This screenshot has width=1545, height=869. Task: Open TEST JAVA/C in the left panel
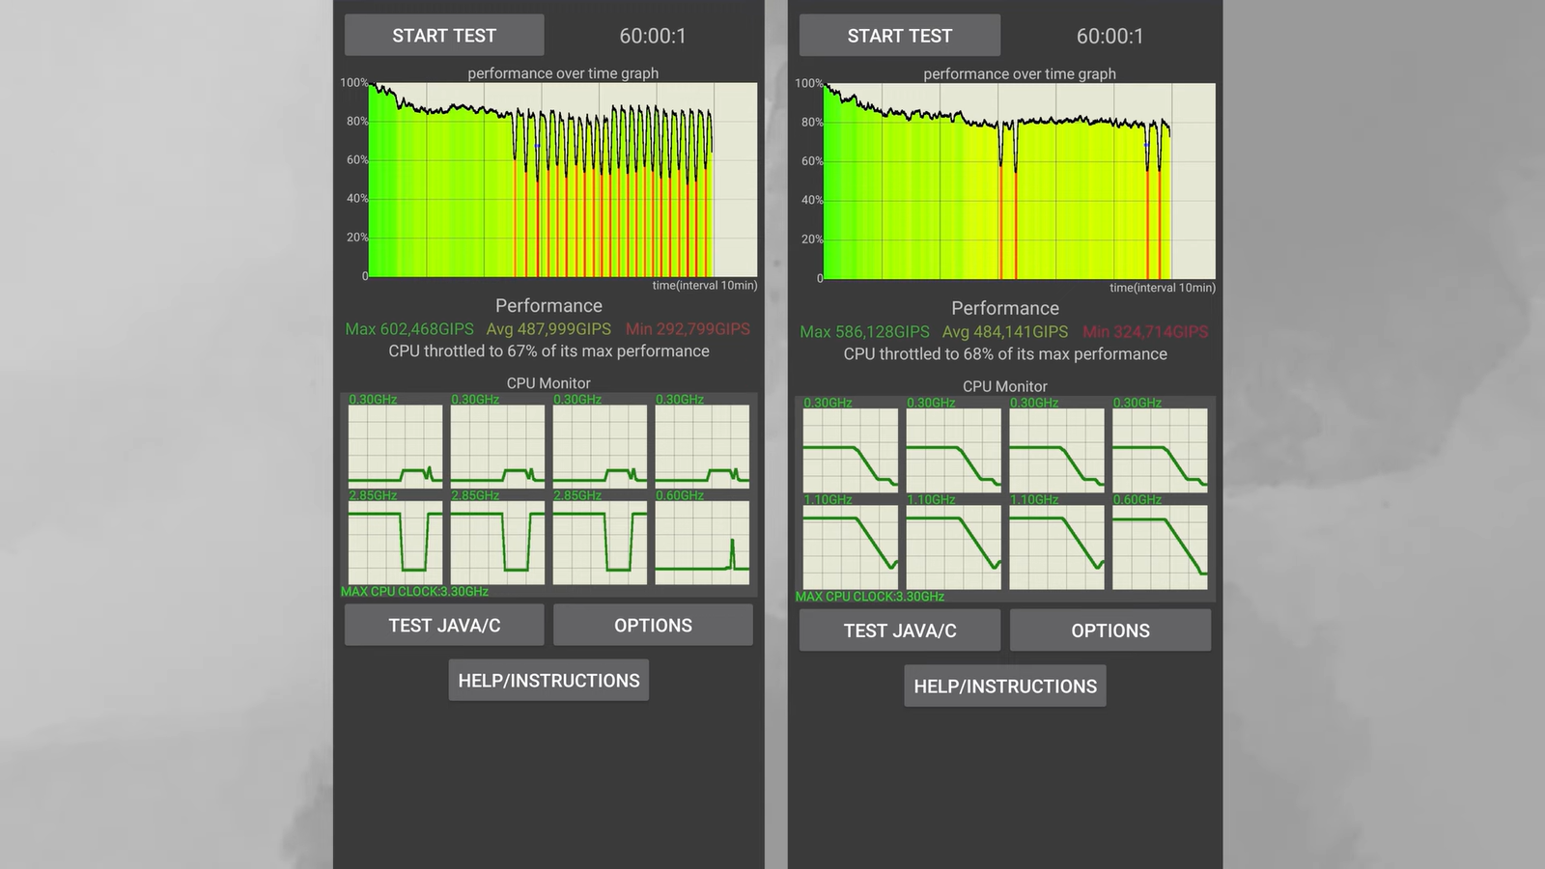click(444, 625)
